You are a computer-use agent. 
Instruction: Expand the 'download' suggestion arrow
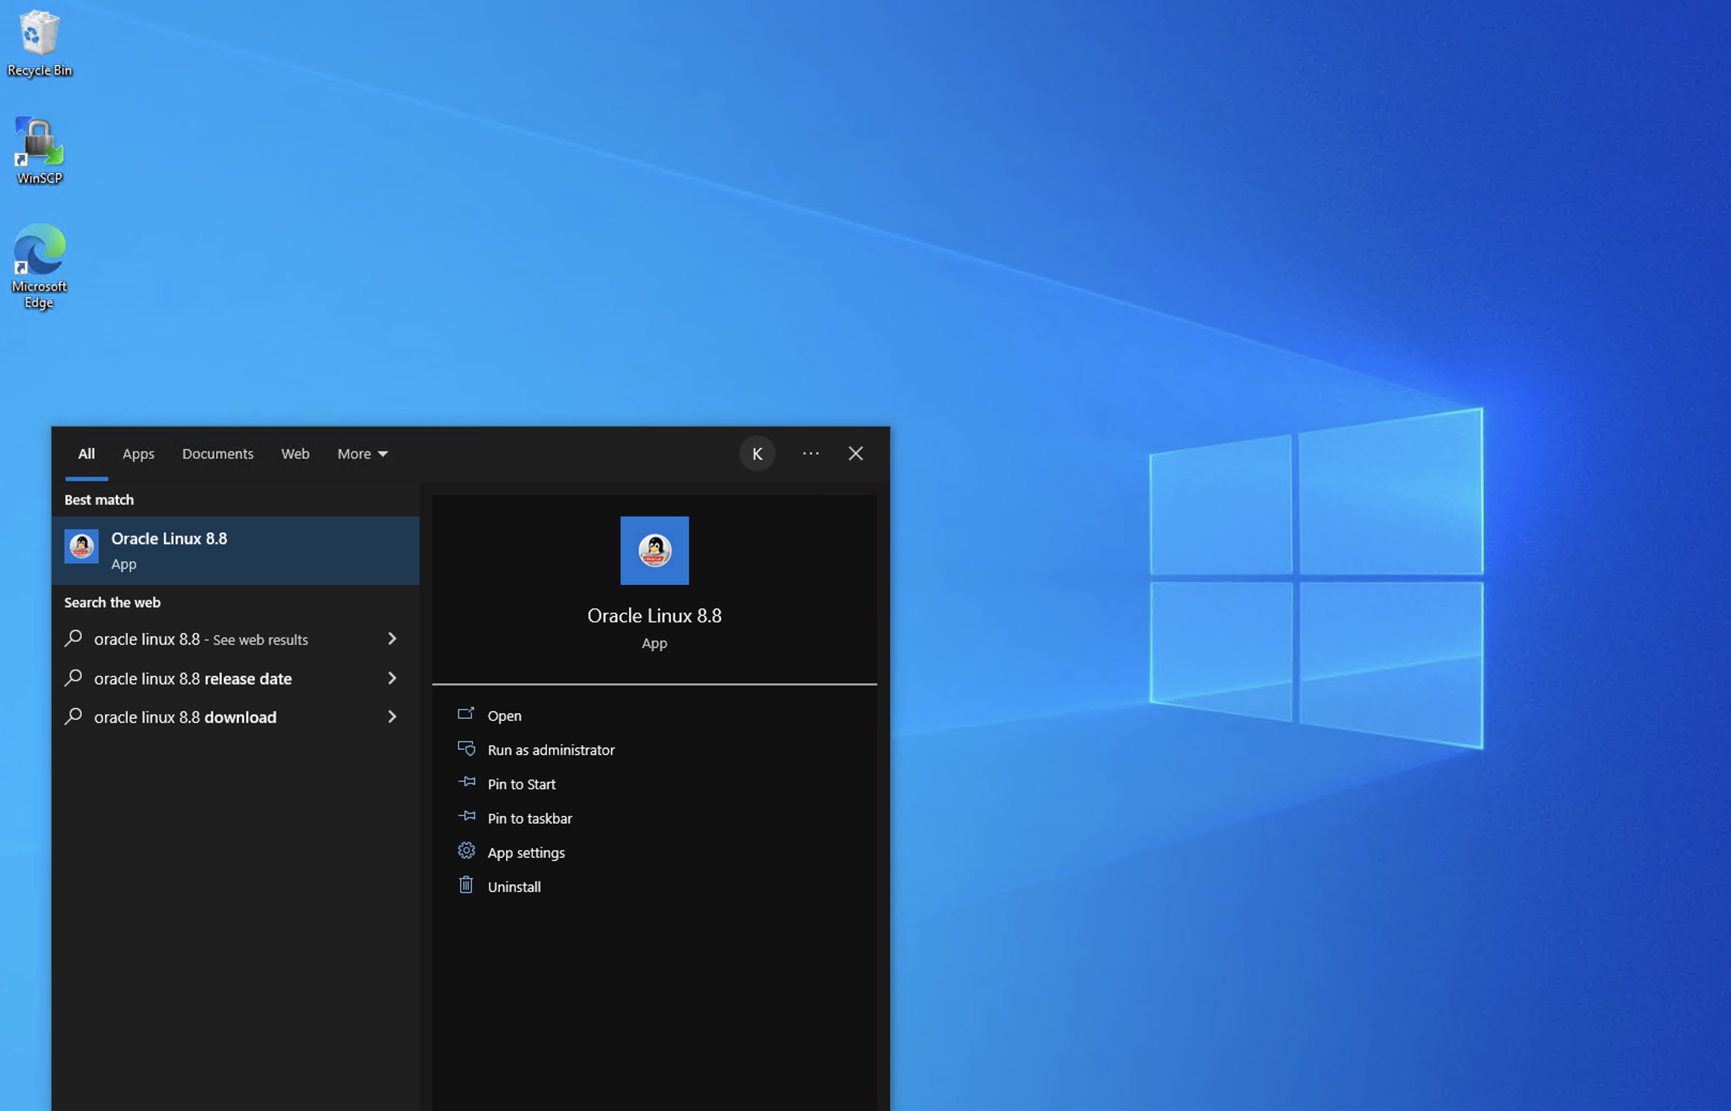[392, 717]
